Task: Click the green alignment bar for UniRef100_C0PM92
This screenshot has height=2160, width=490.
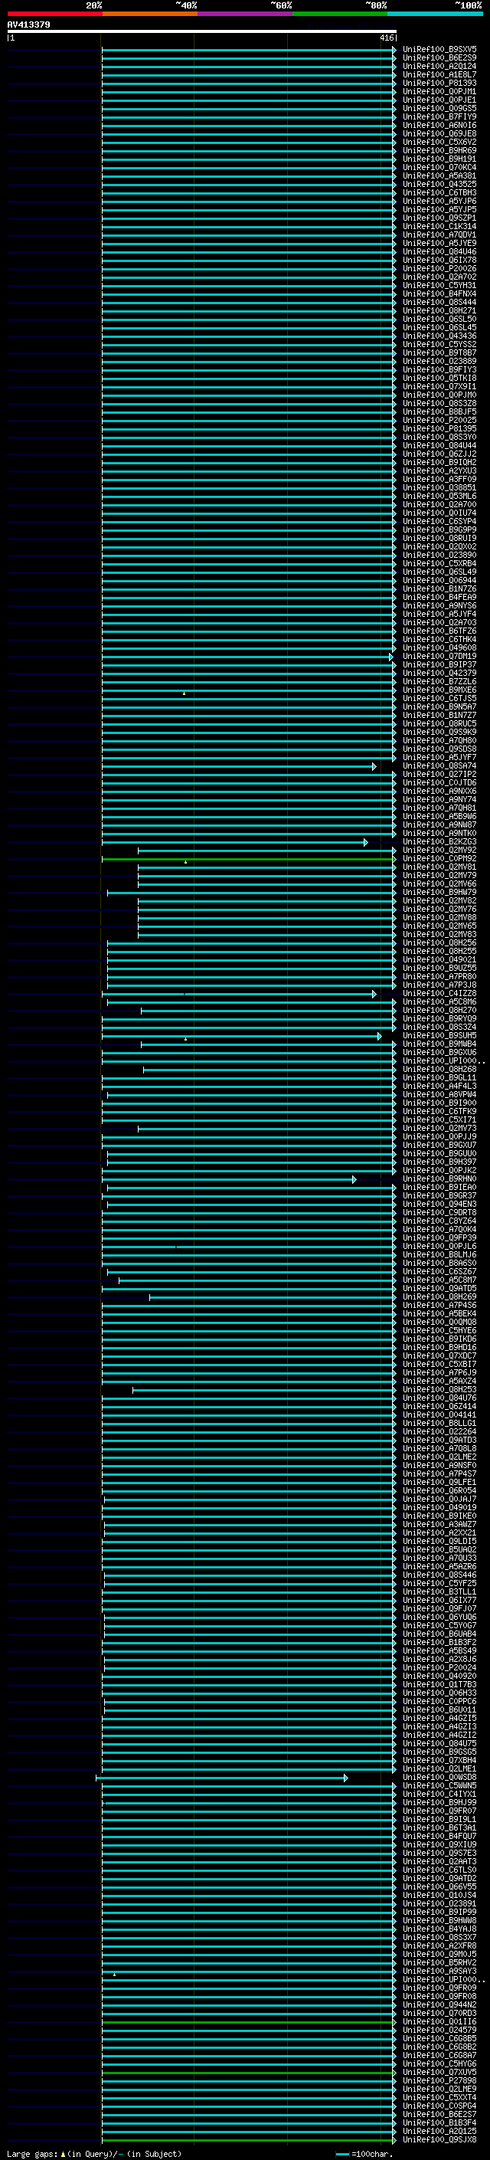Action: tap(248, 859)
